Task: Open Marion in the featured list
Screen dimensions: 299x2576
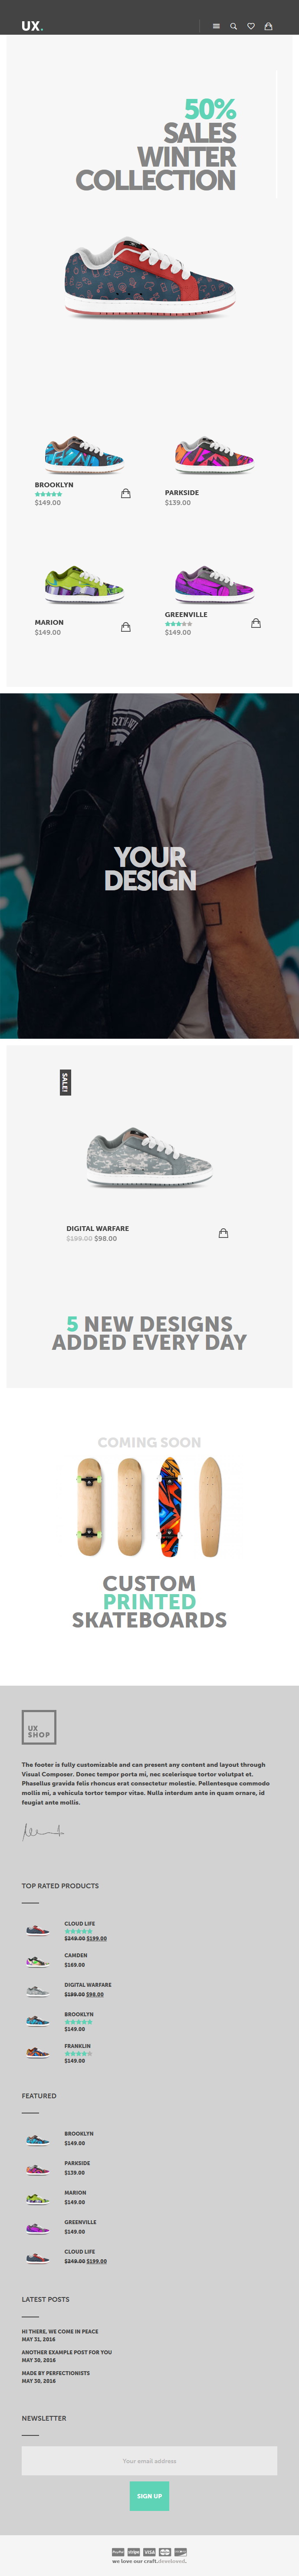Action: tap(75, 2192)
